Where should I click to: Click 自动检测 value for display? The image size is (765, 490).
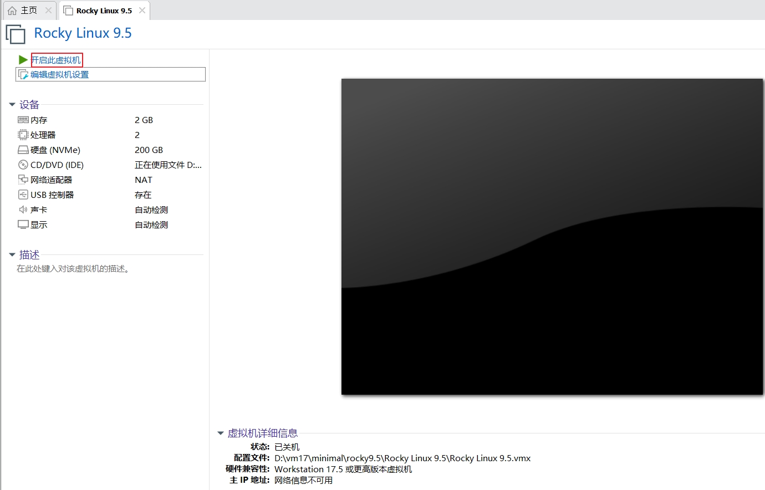pyautogui.click(x=151, y=224)
